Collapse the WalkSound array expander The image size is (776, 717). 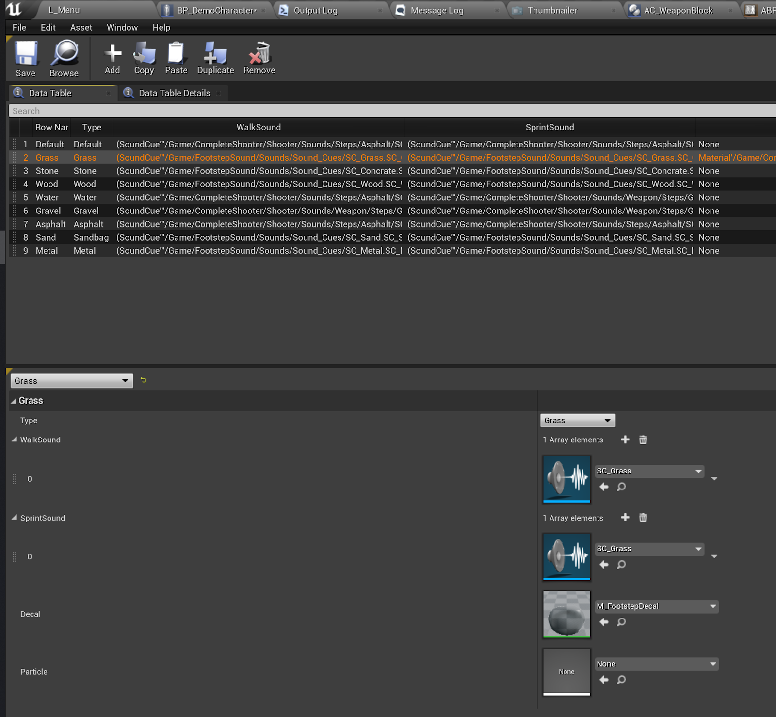pyautogui.click(x=14, y=439)
